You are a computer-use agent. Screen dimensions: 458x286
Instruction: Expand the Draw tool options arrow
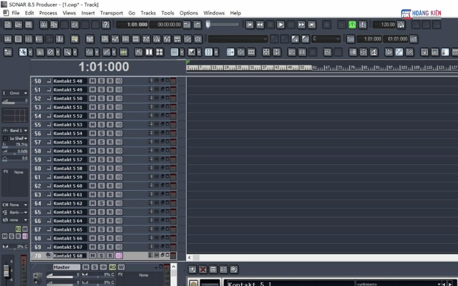coord(113,52)
